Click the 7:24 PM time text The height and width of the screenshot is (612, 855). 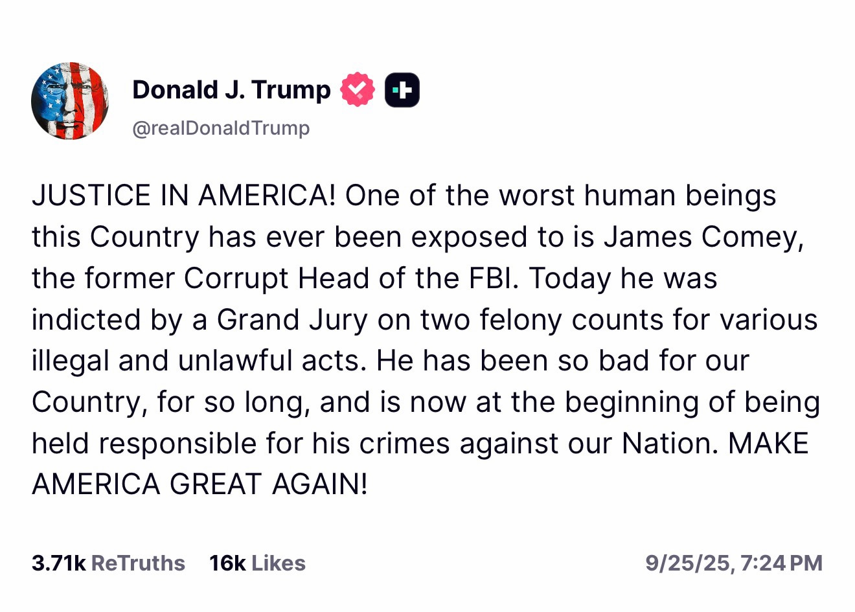(x=784, y=563)
